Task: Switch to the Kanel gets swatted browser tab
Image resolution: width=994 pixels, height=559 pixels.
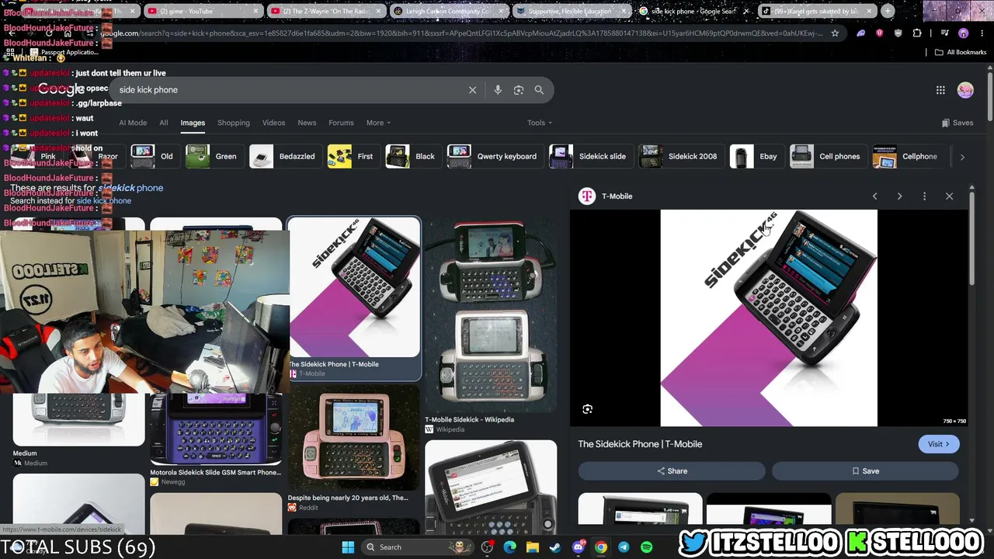Action: click(x=815, y=11)
